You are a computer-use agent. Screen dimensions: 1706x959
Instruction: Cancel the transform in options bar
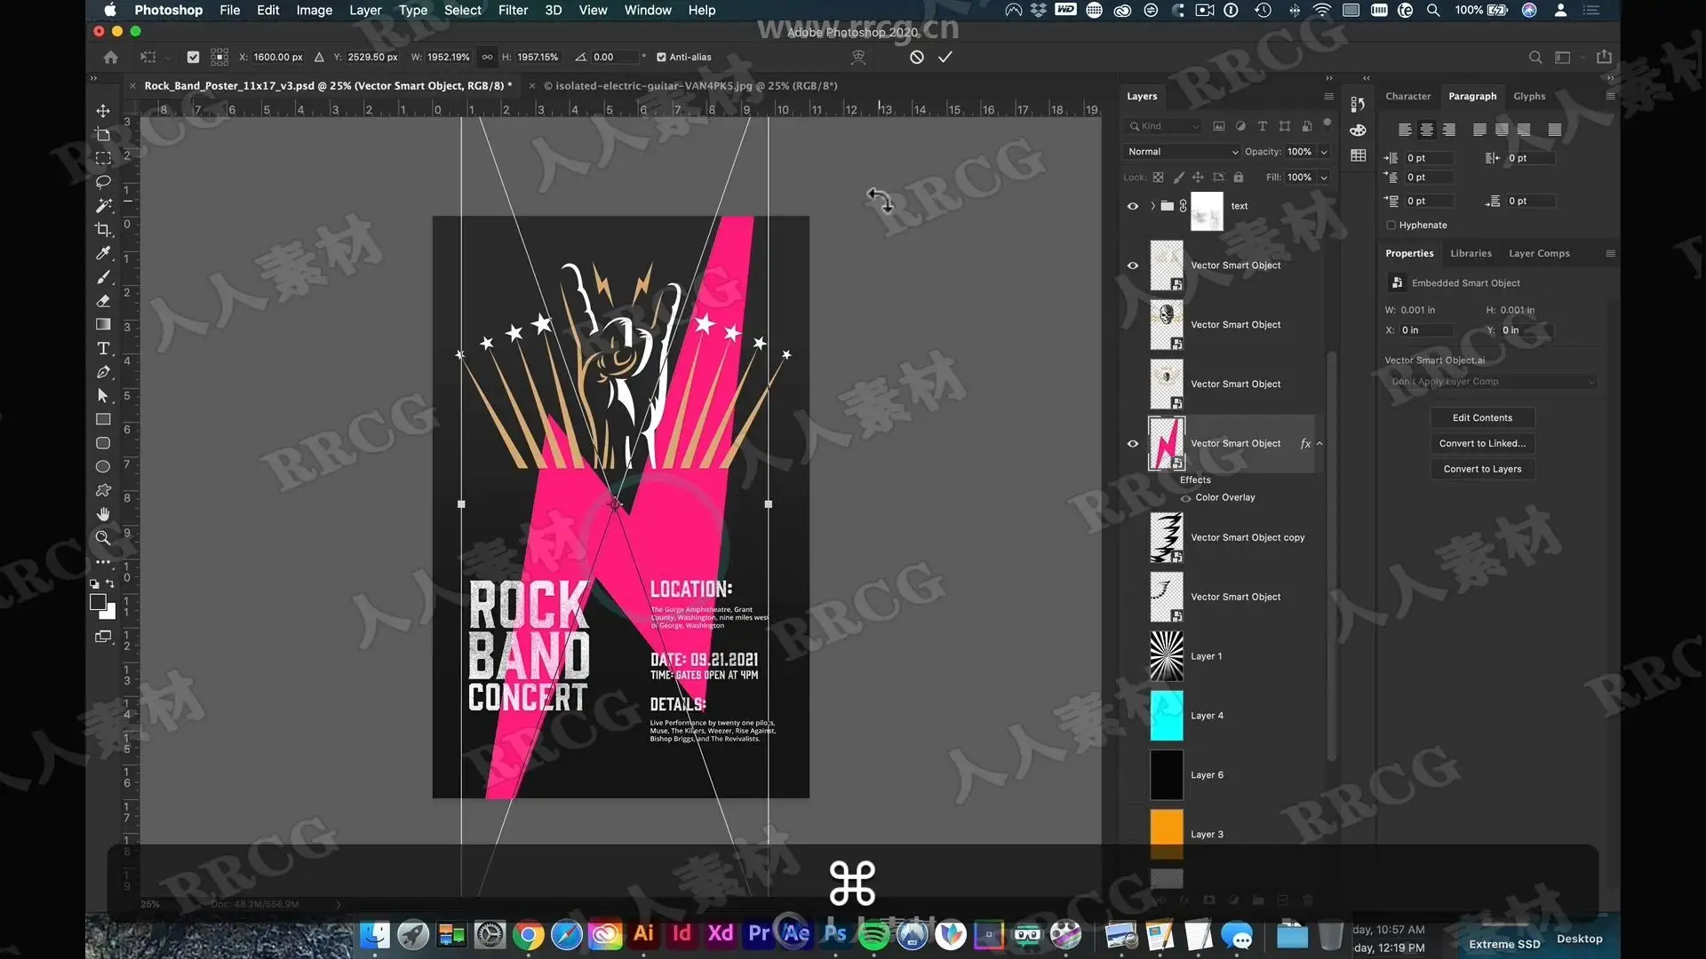(x=917, y=57)
